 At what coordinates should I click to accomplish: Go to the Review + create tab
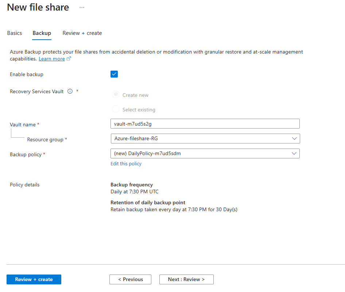click(82, 33)
